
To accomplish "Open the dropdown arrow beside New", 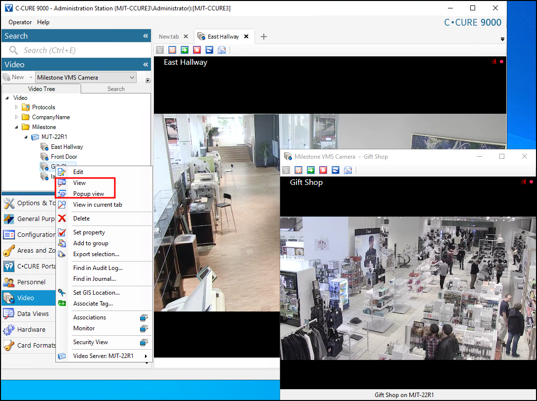I will (x=31, y=77).
